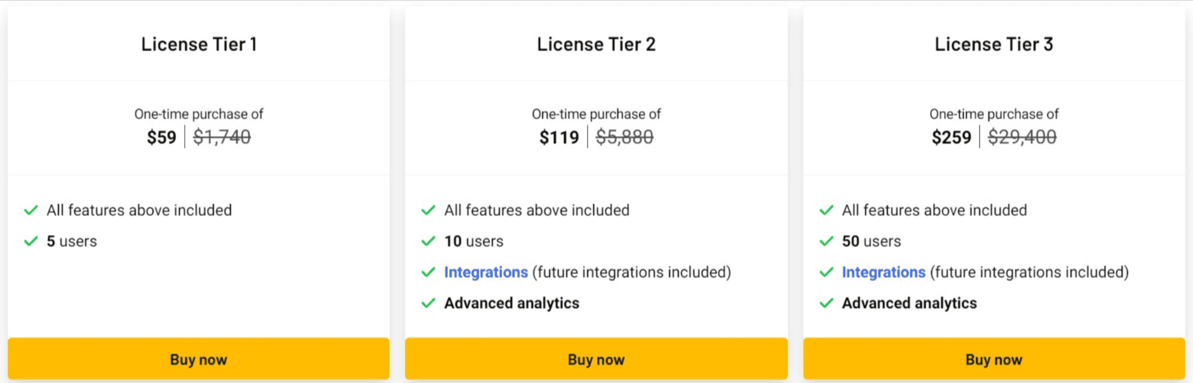Screen dimensions: 1193x383
Task: Click checkmark next to Tier 3 Advanced analytics
Action: click(x=827, y=303)
